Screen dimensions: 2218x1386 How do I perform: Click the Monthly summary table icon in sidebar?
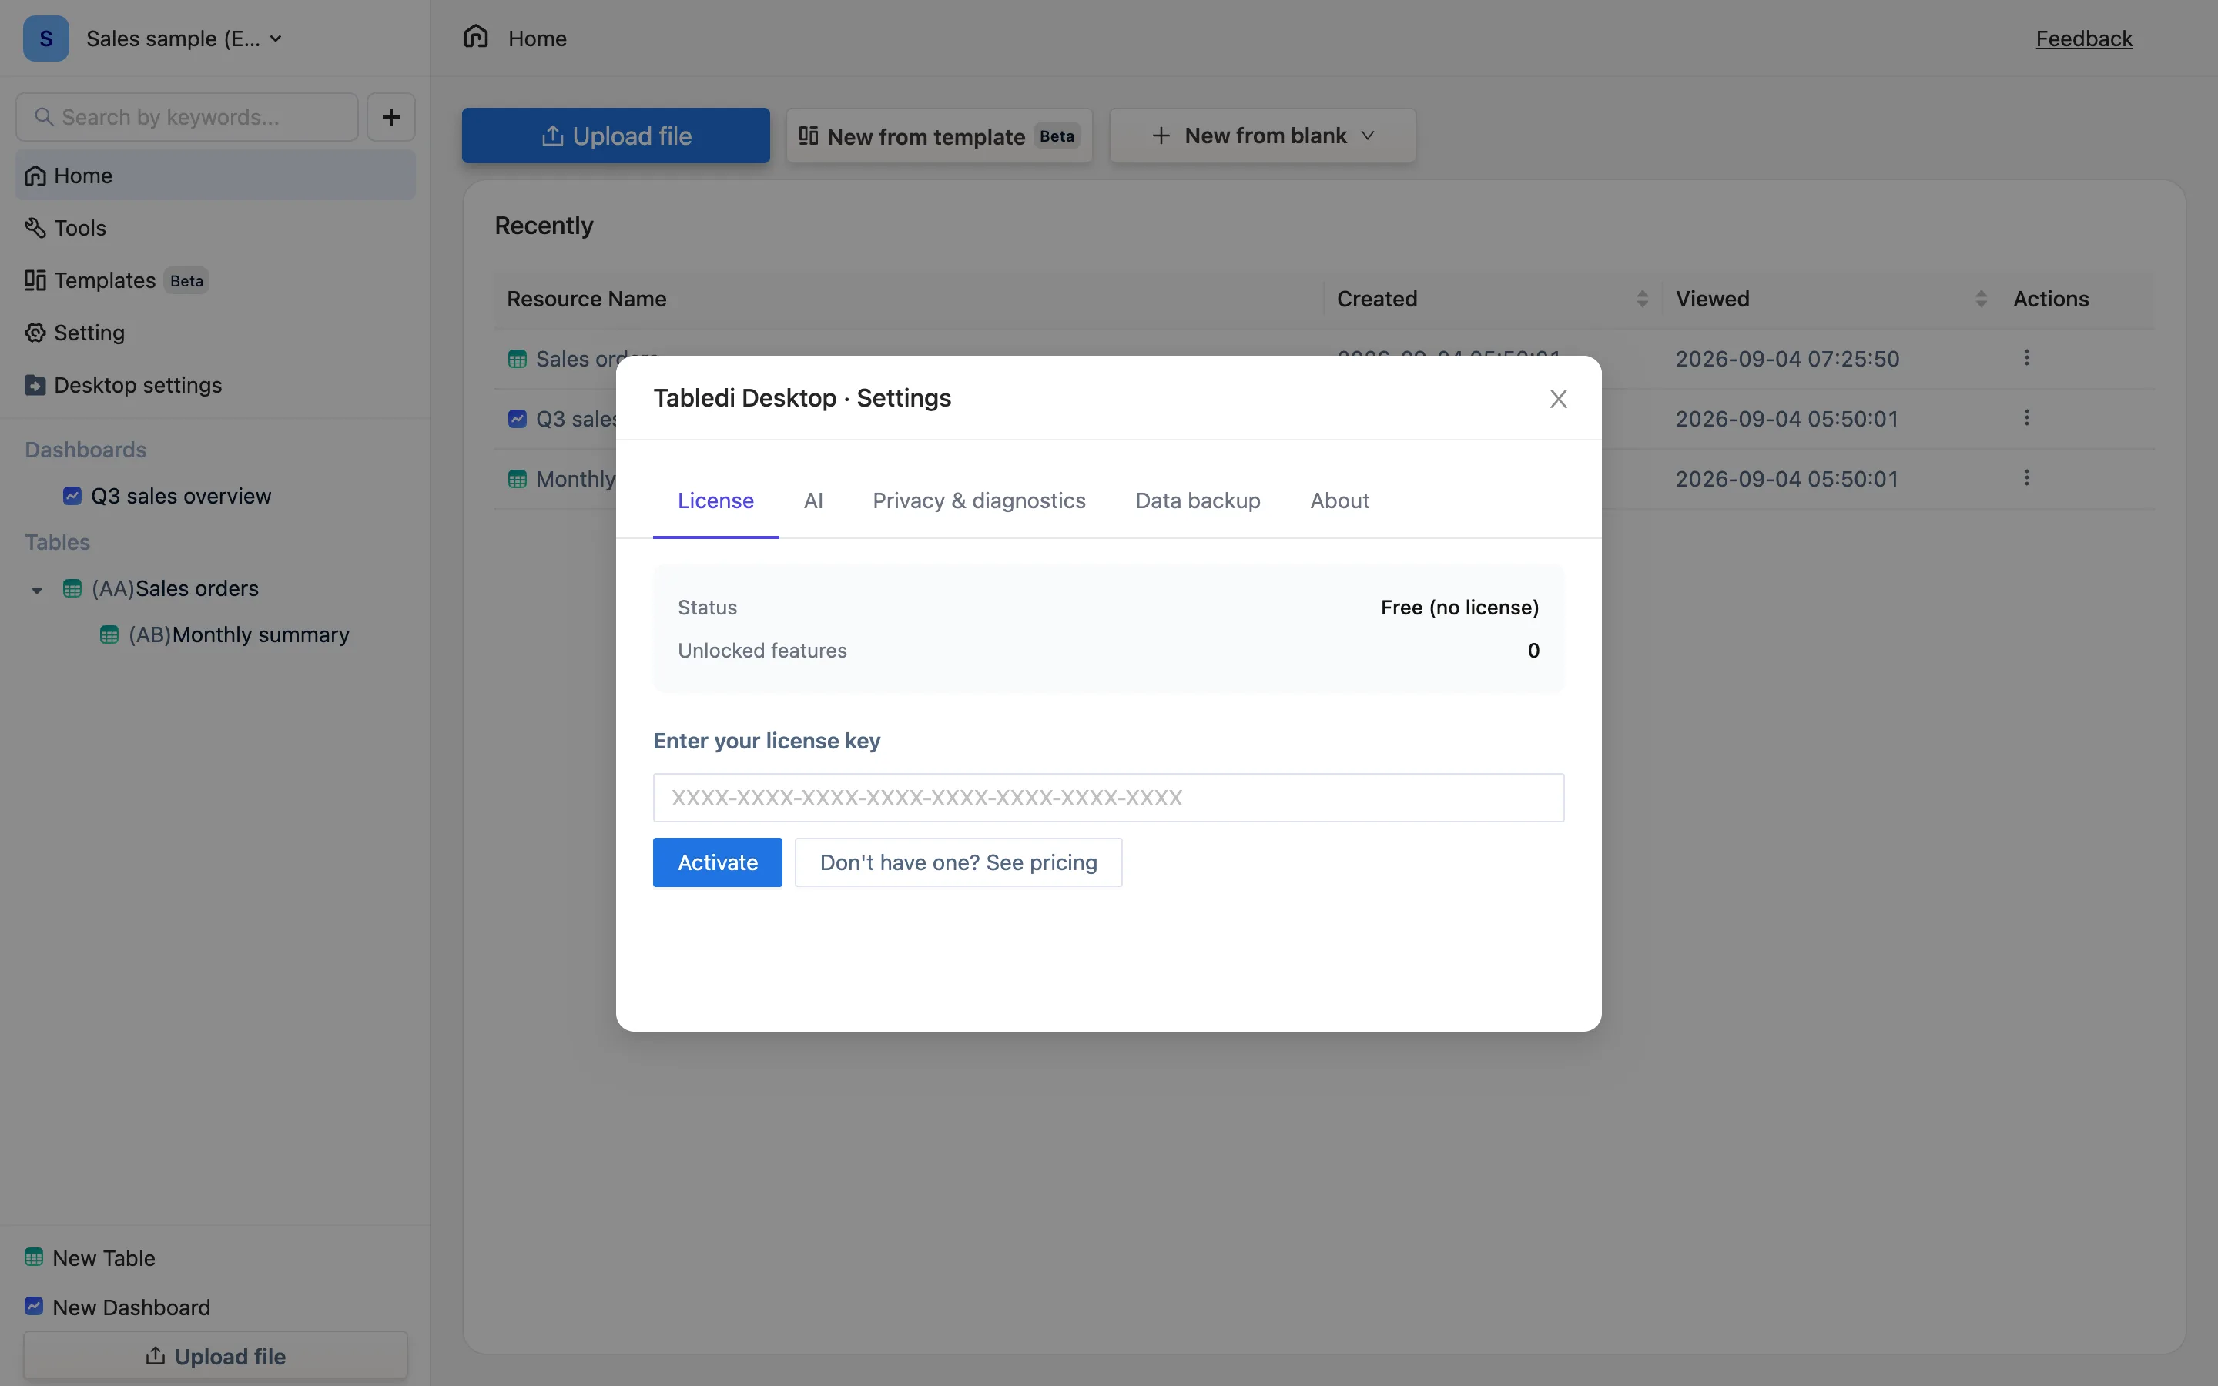[x=109, y=634]
